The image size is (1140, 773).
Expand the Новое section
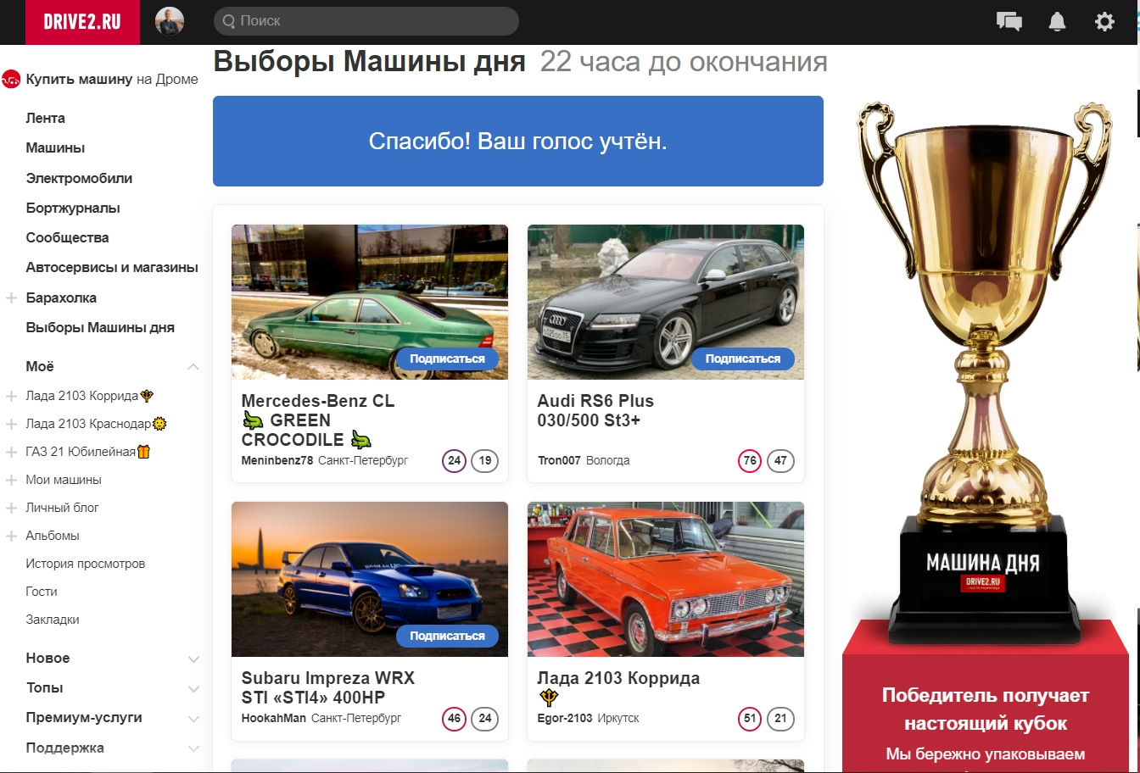click(x=193, y=659)
